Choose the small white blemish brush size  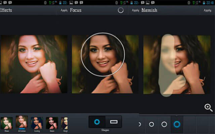coord(152,124)
